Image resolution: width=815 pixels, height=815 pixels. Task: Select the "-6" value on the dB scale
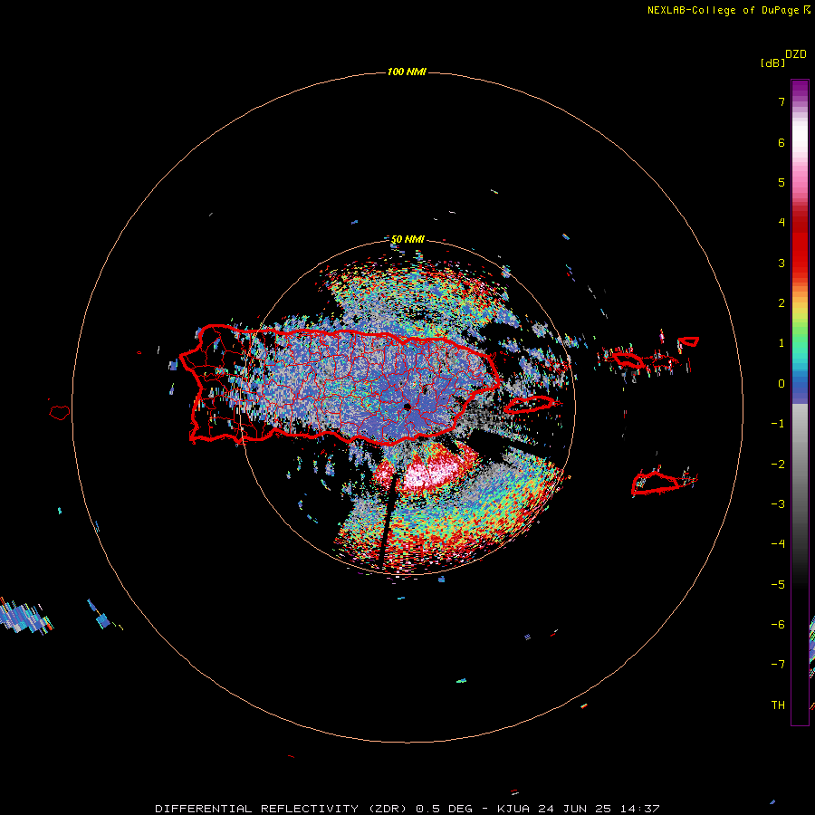[778, 625]
